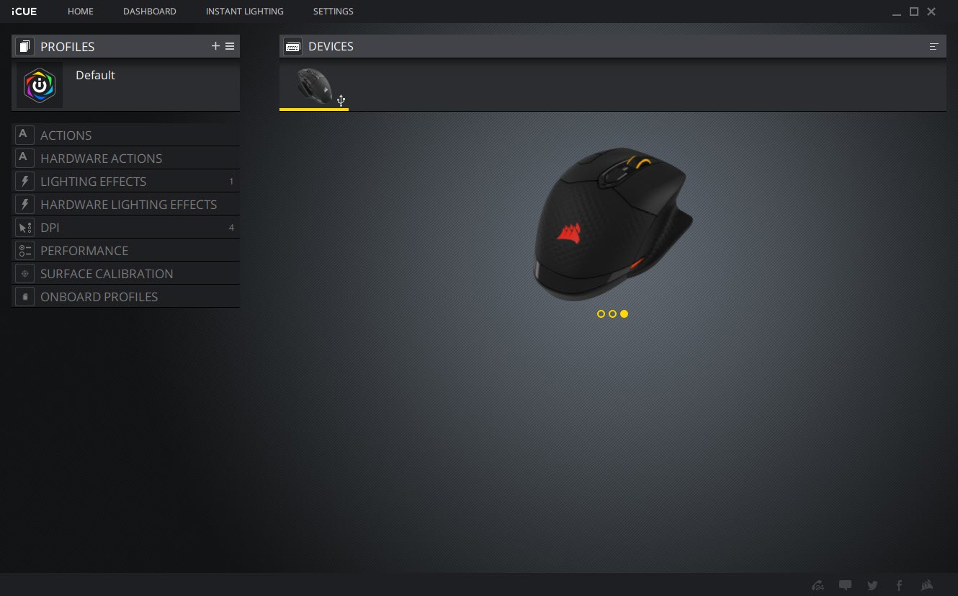Click the Surface Calibration target icon

coord(24,273)
